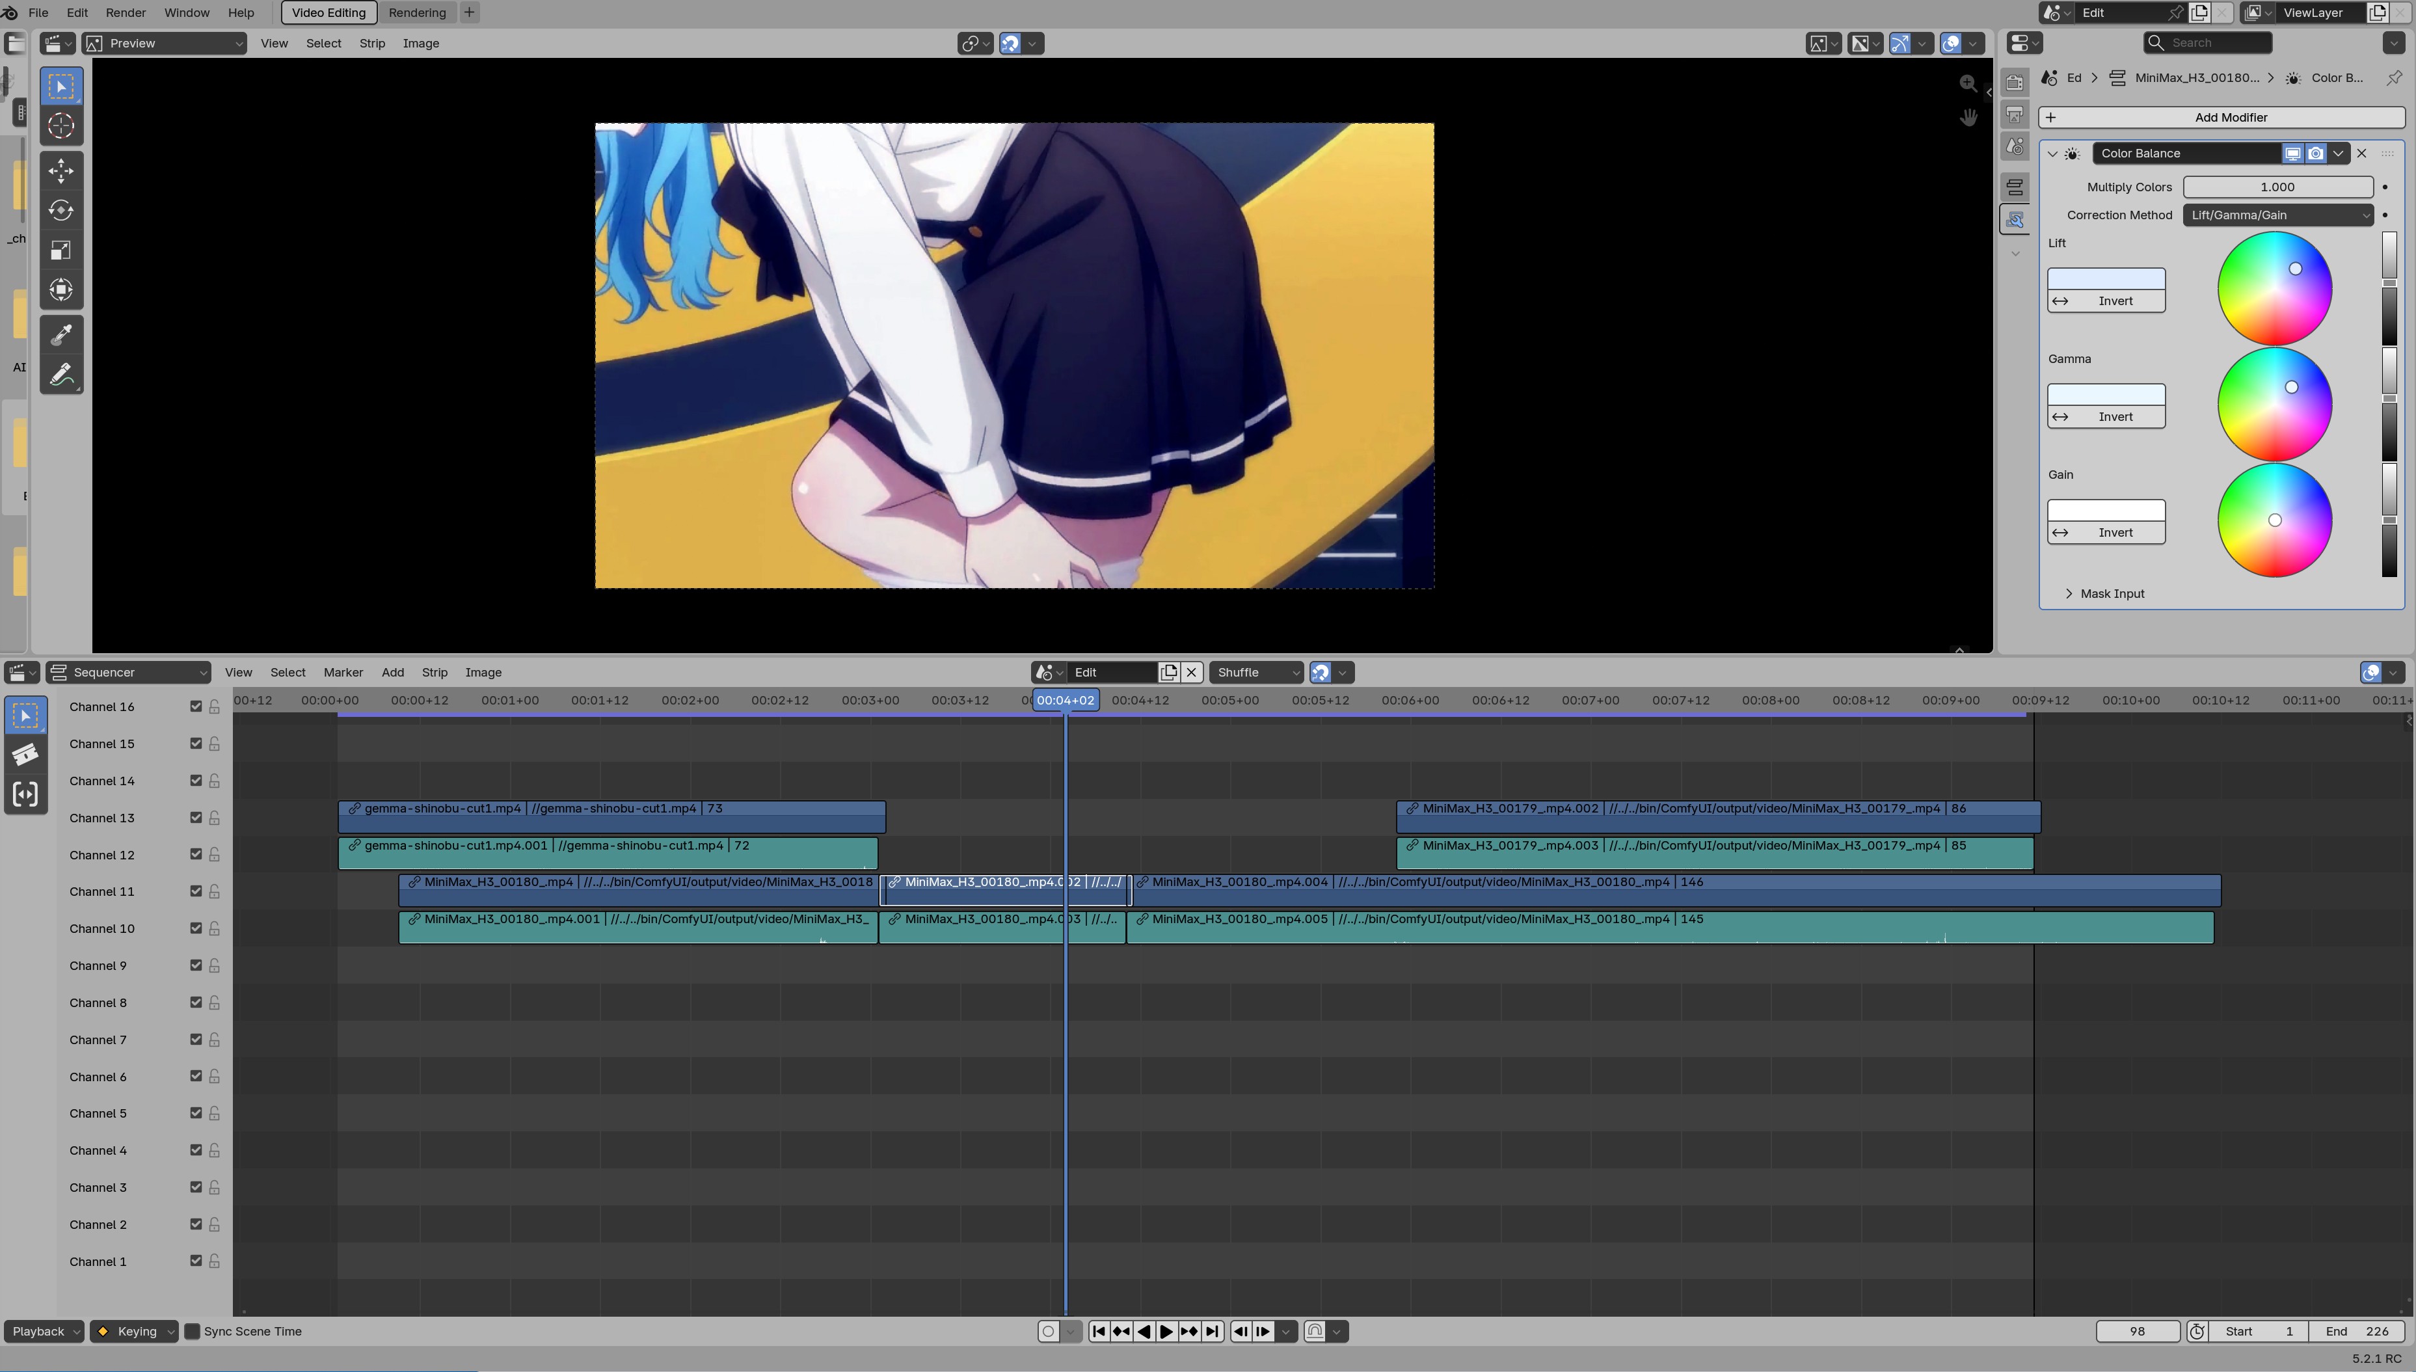Image resolution: width=2416 pixels, height=1372 pixels.
Task: Open the Strip modifiers properties tab
Action: pyautogui.click(x=2015, y=219)
